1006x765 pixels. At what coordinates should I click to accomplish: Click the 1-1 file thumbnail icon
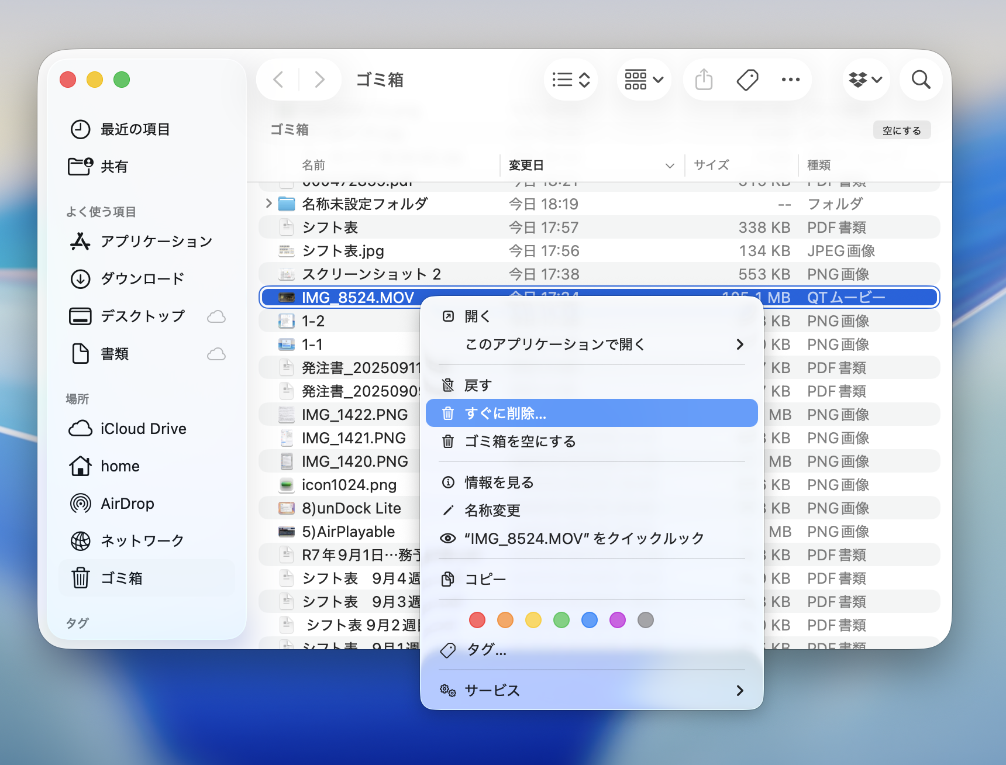(287, 344)
